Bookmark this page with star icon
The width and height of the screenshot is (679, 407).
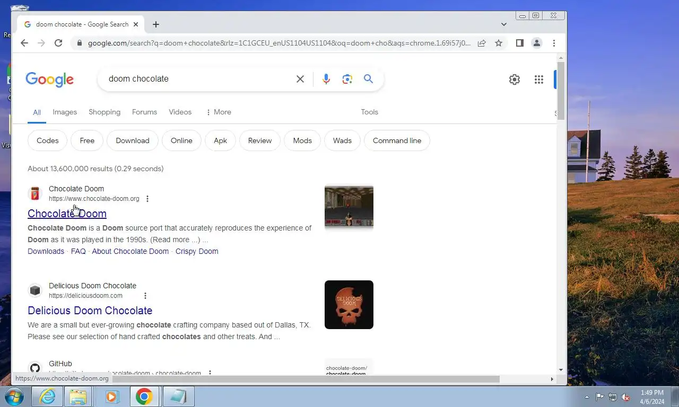[x=499, y=43]
